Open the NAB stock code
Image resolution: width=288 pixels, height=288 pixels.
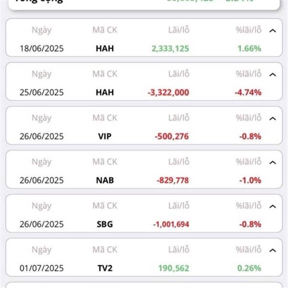coord(105,180)
